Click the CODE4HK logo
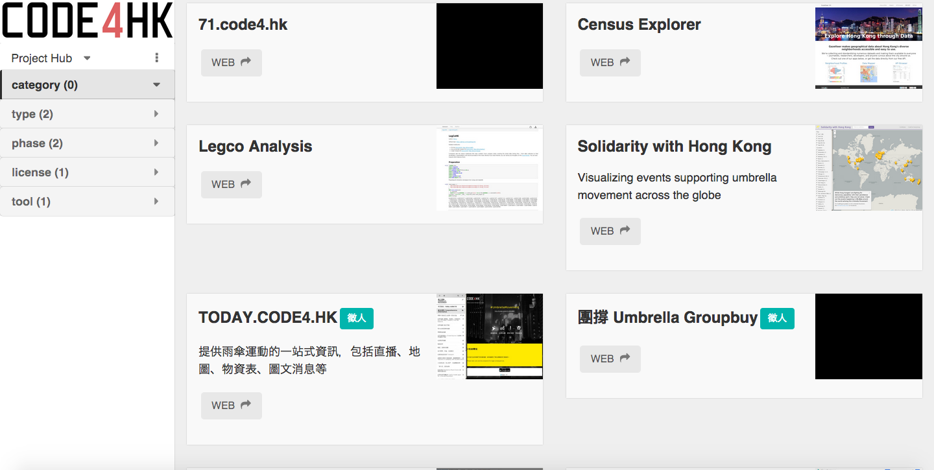 [88, 21]
